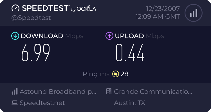
Task: Click the 12/23/2007 test date
Action: 163,9
